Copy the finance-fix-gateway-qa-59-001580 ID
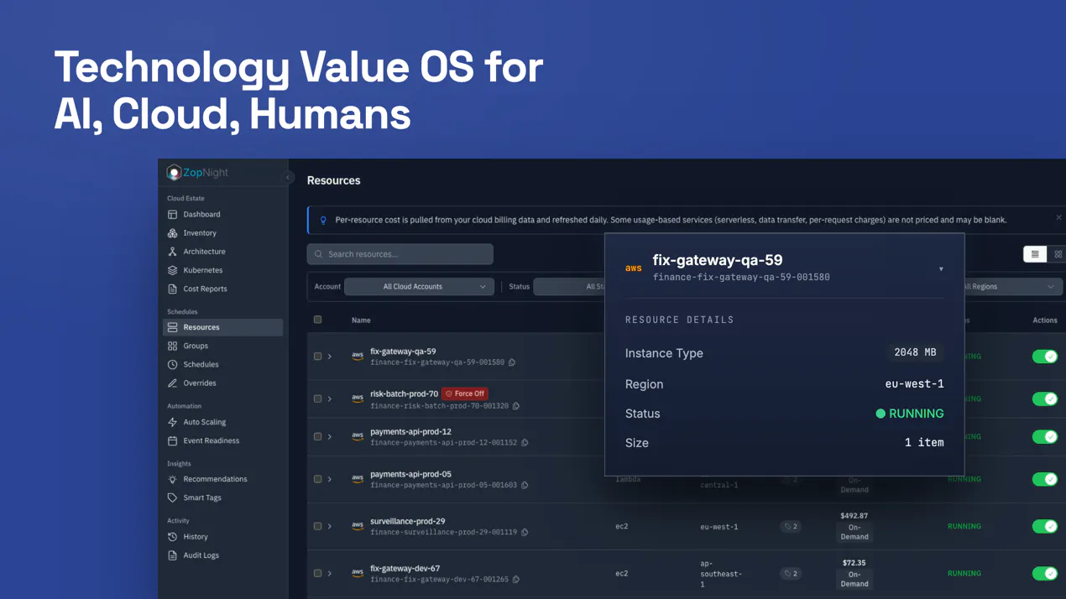 (512, 362)
